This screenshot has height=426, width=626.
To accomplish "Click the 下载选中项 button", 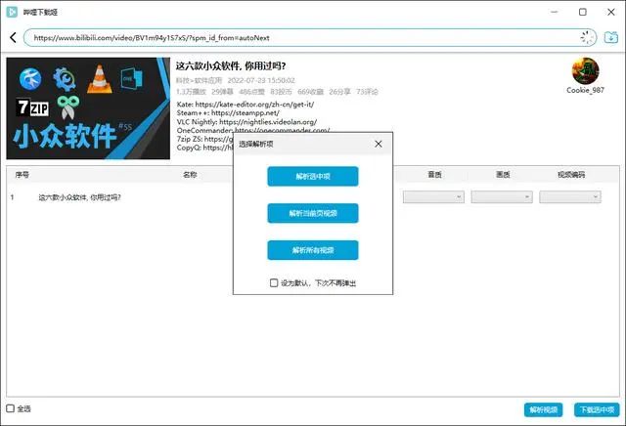I will [x=597, y=409].
